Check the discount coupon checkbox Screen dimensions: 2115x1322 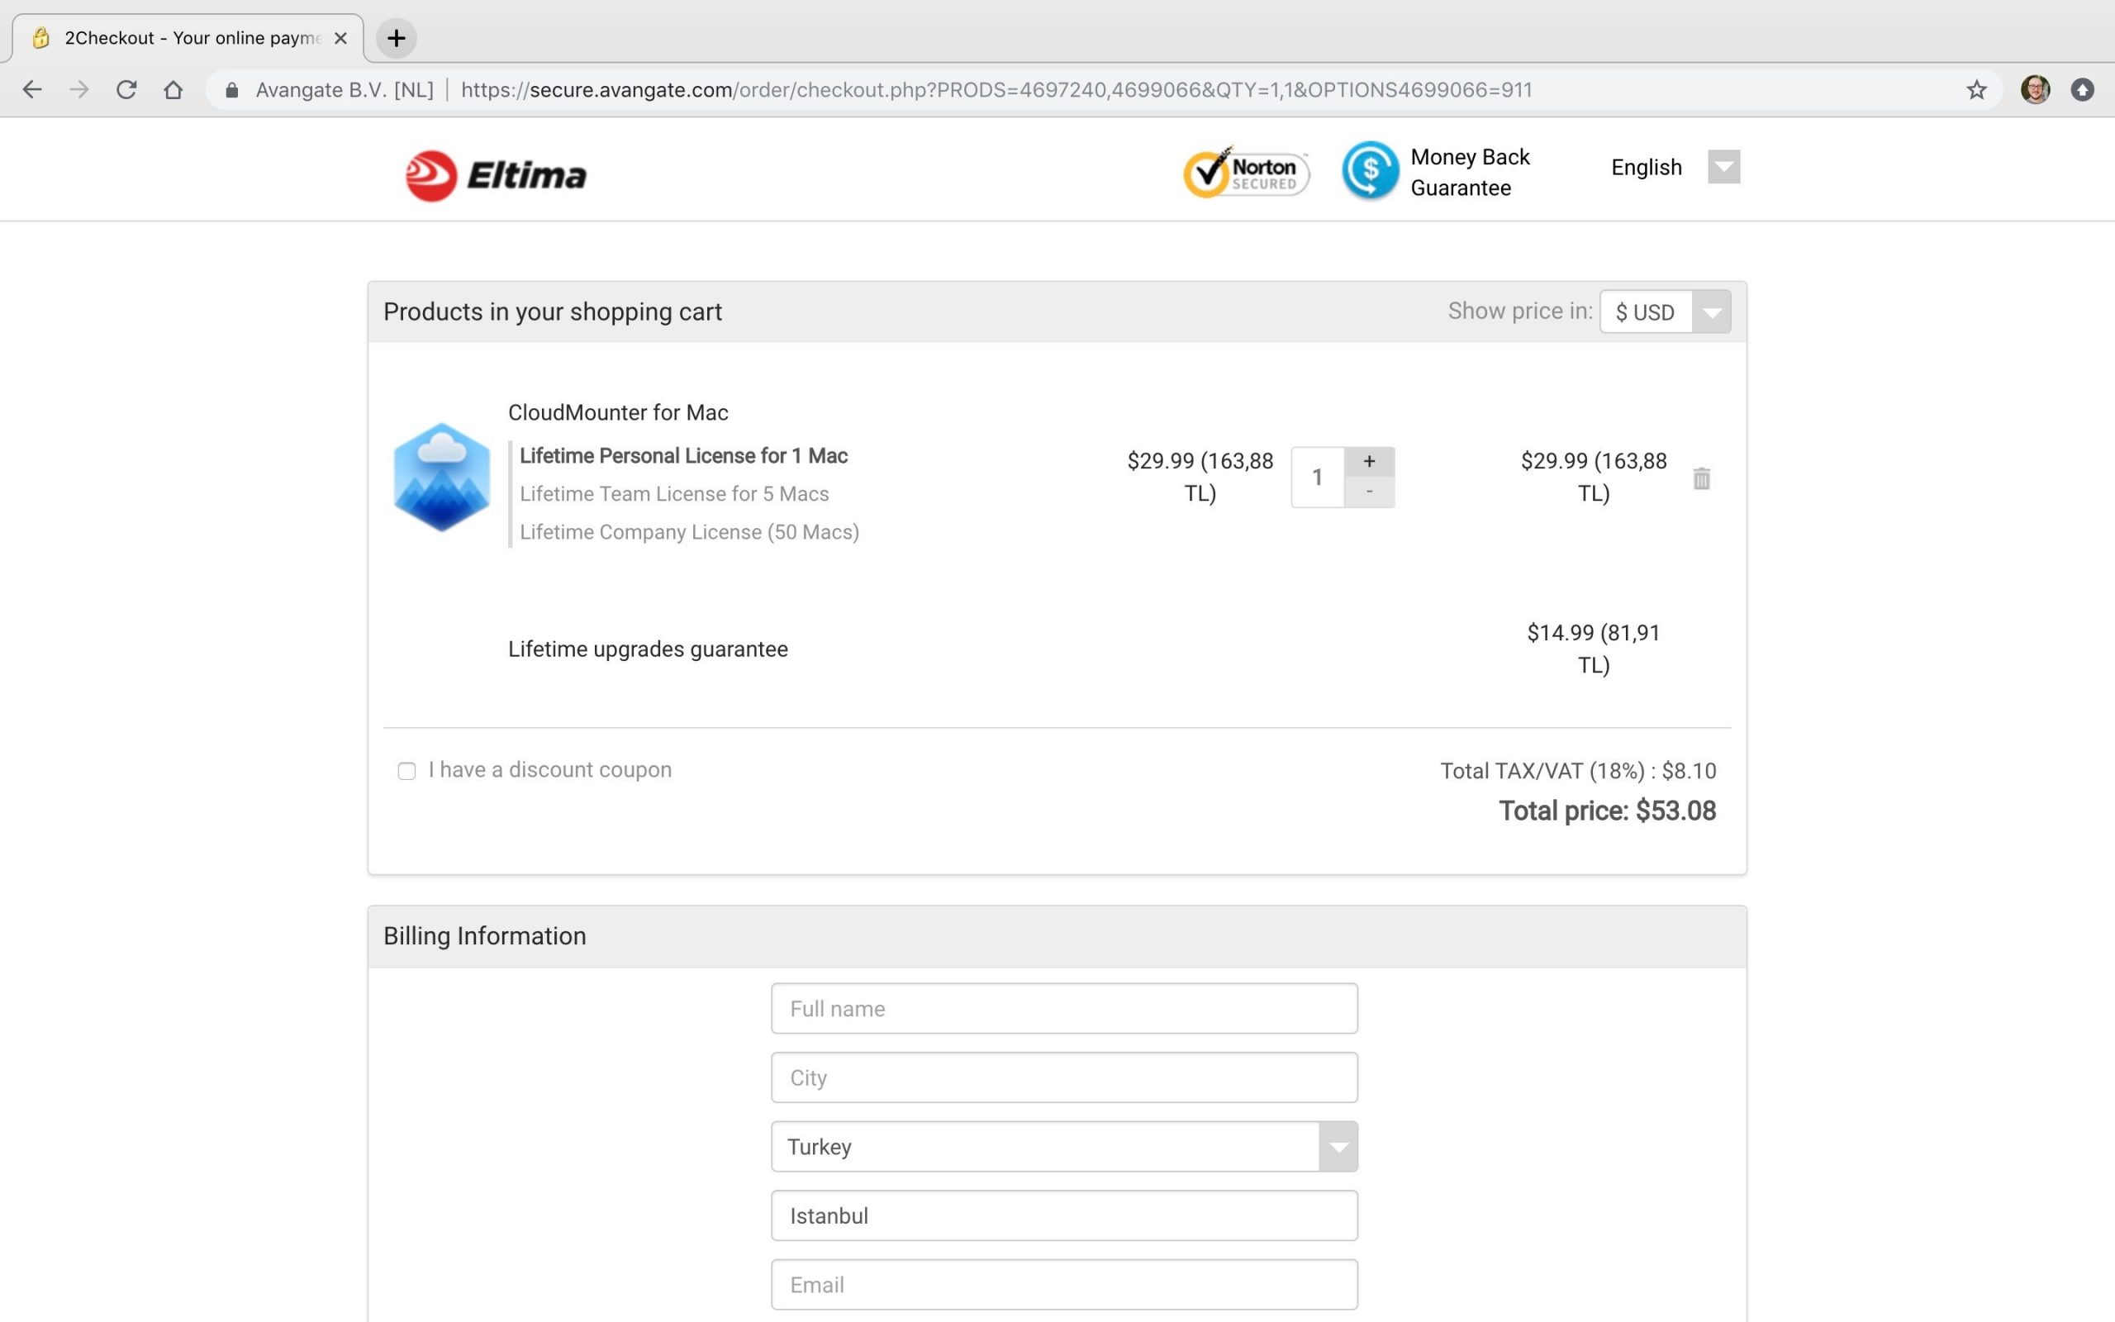[x=406, y=770]
